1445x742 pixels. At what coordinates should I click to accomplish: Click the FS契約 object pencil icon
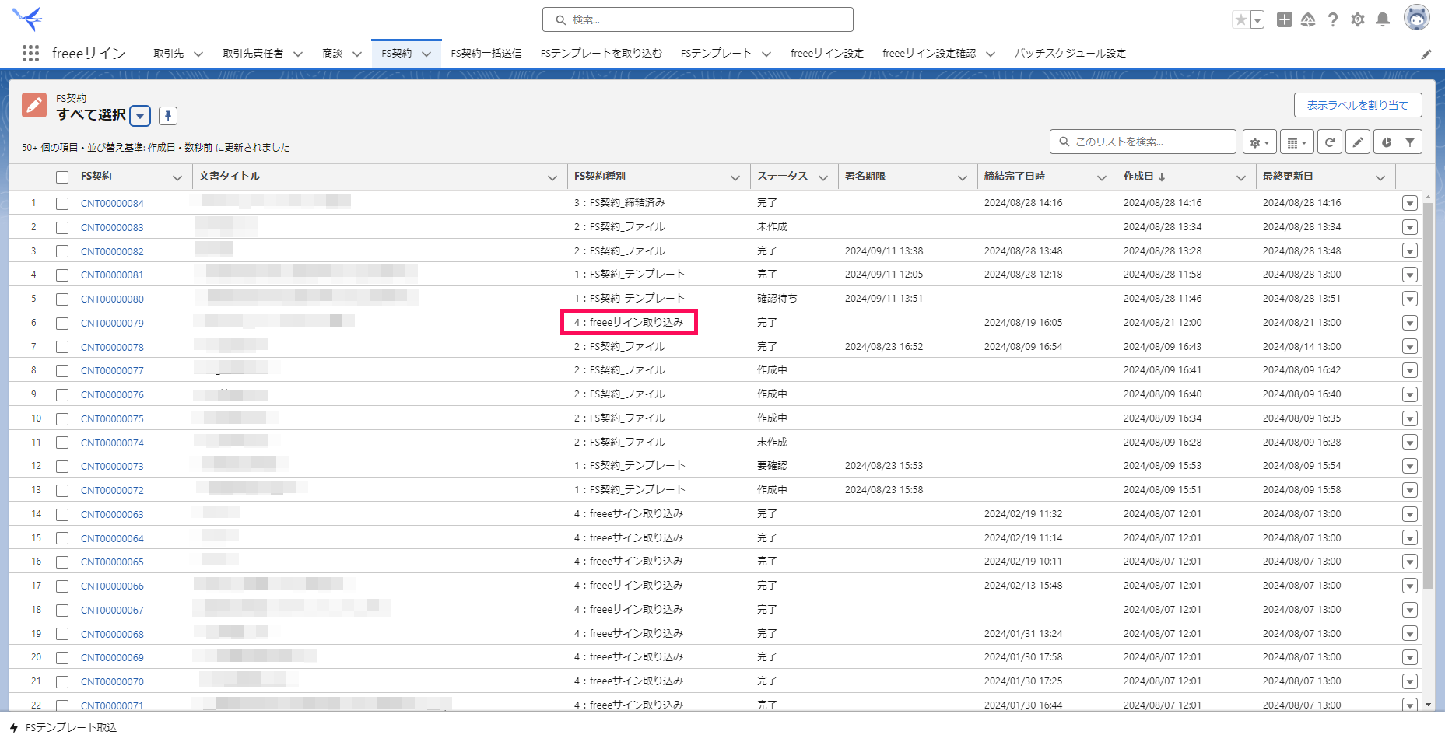[x=34, y=106]
